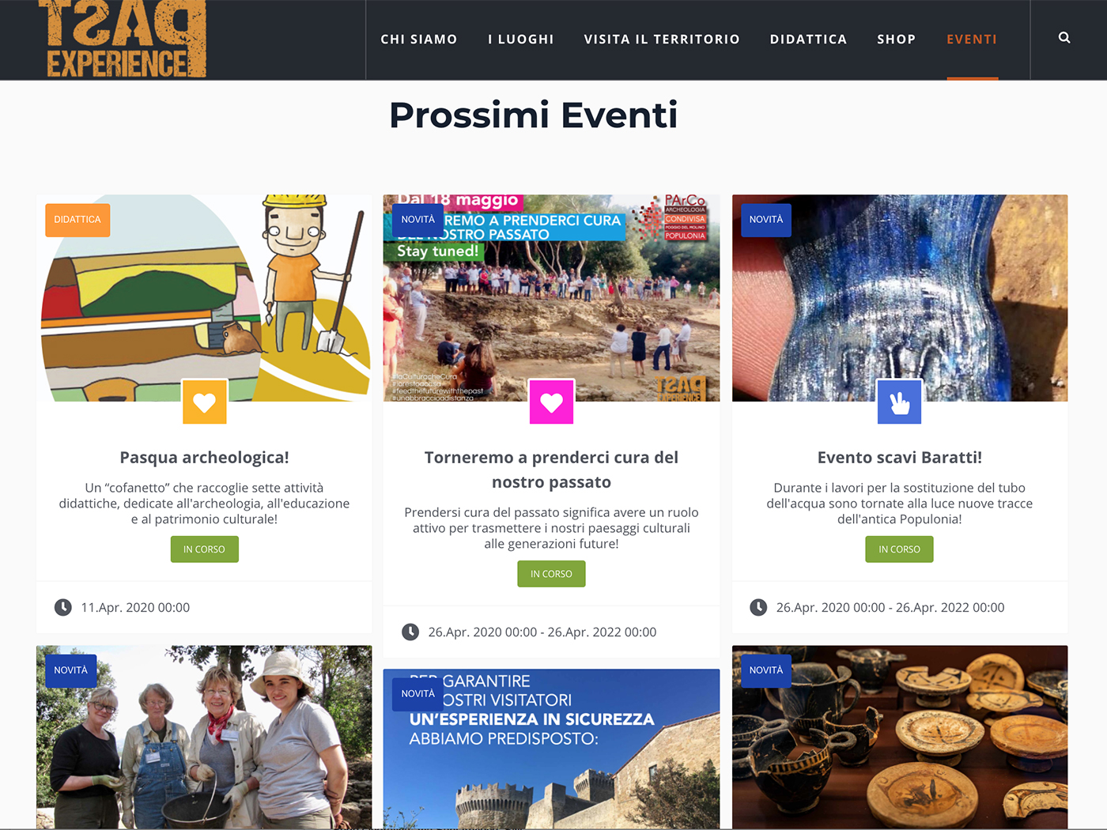Click the yellow heart icon on Pasqua archeologica
The height and width of the screenshot is (830, 1107).
point(205,402)
